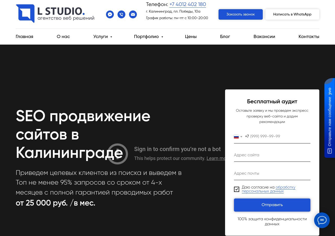
Task: Expand the Портфолио dropdown menu
Action: (148, 37)
